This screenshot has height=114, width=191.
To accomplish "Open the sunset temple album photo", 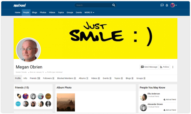I will (66, 102).
